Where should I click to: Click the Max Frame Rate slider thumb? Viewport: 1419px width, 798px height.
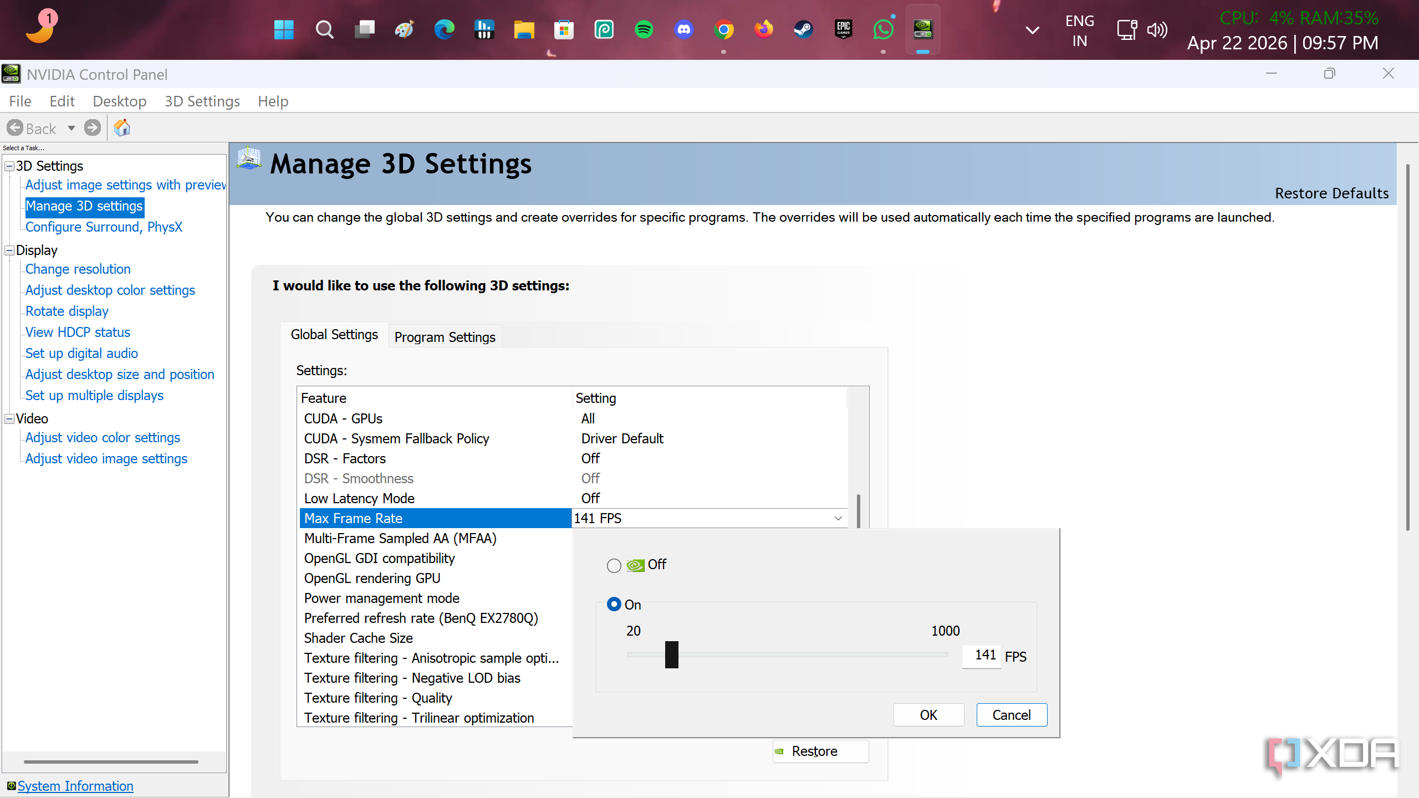pos(671,654)
